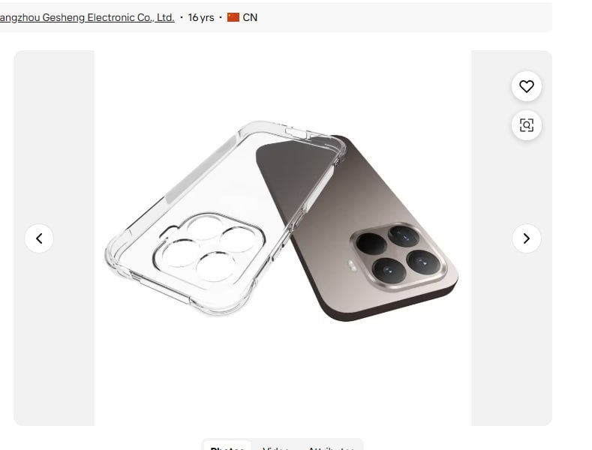Click the camera cutout on clear case
The image size is (592, 450).
pyautogui.click(x=209, y=247)
